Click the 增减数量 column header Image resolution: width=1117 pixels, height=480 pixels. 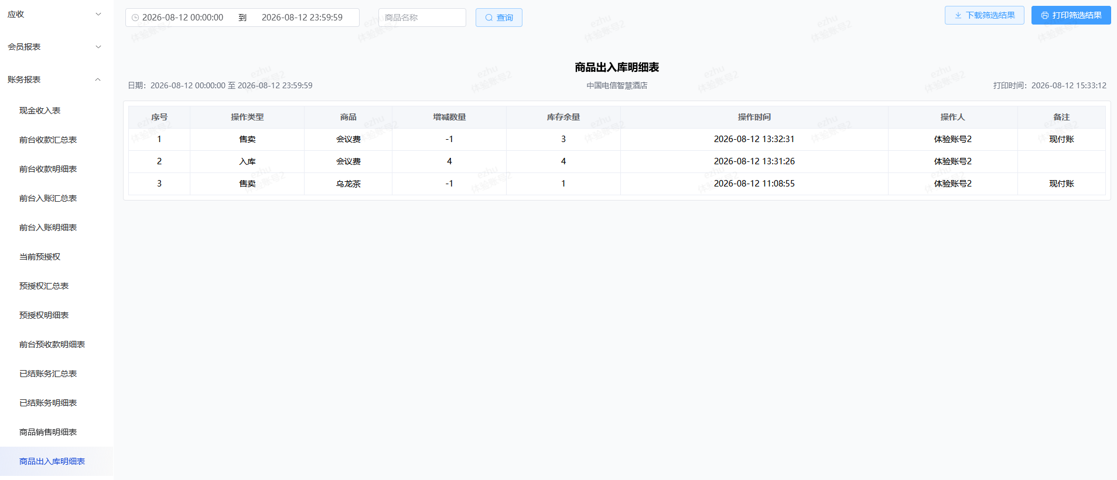click(449, 117)
